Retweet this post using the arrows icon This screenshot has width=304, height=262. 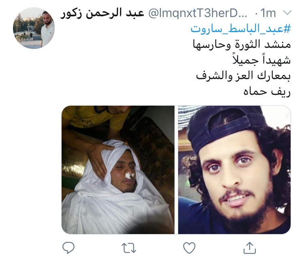tap(129, 248)
